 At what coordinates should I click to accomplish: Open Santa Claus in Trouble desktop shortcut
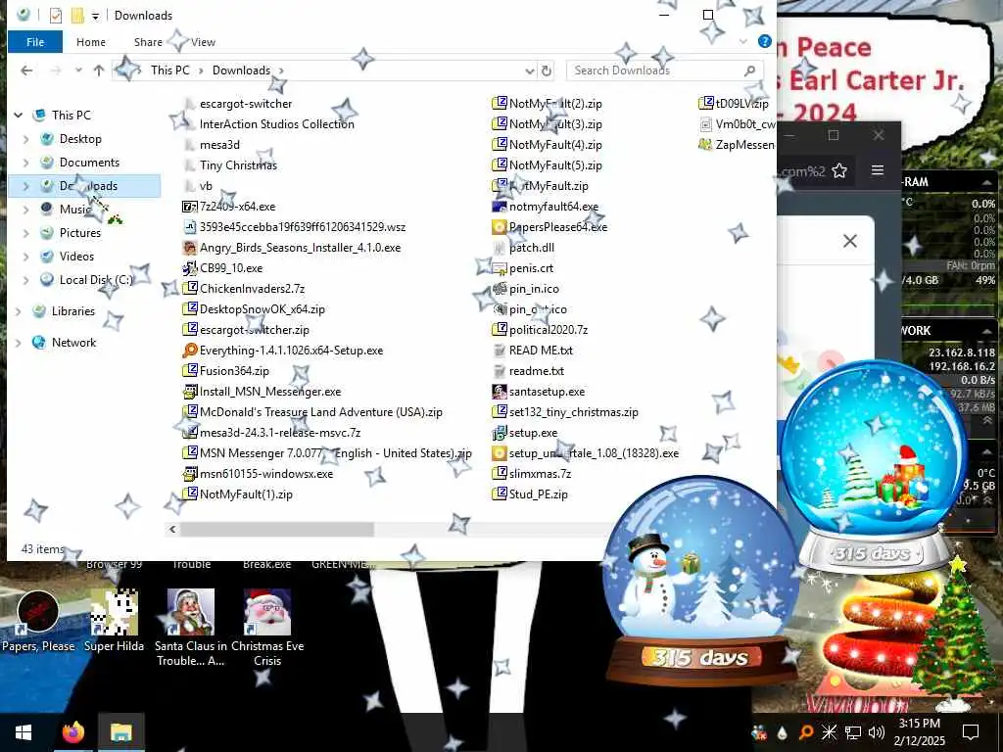pyautogui.click(x=191, y=628)
